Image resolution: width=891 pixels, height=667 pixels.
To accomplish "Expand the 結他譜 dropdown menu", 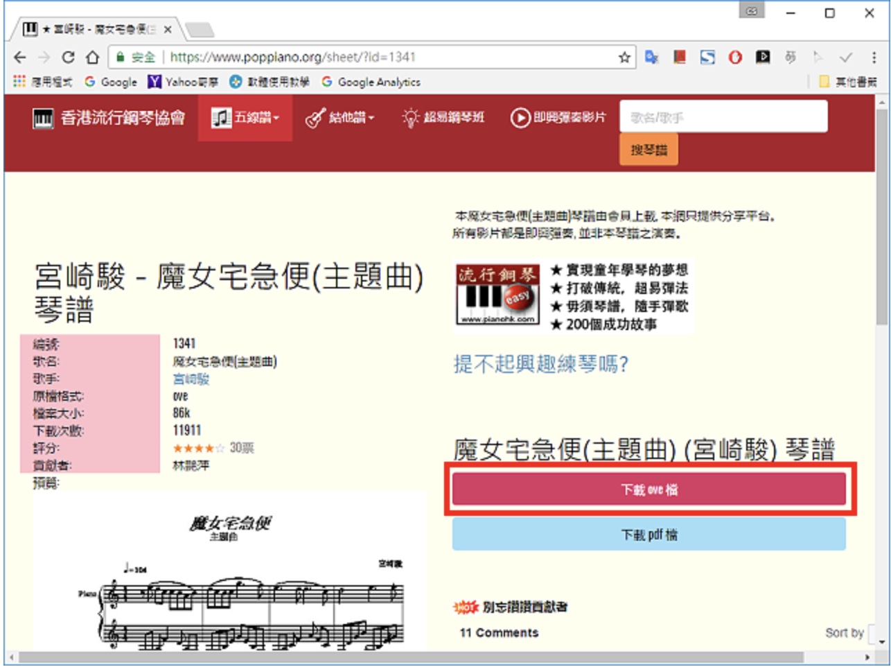I will point(339,118).
